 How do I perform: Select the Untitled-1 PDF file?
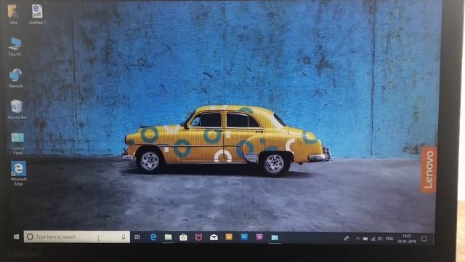tap(37, 15)
